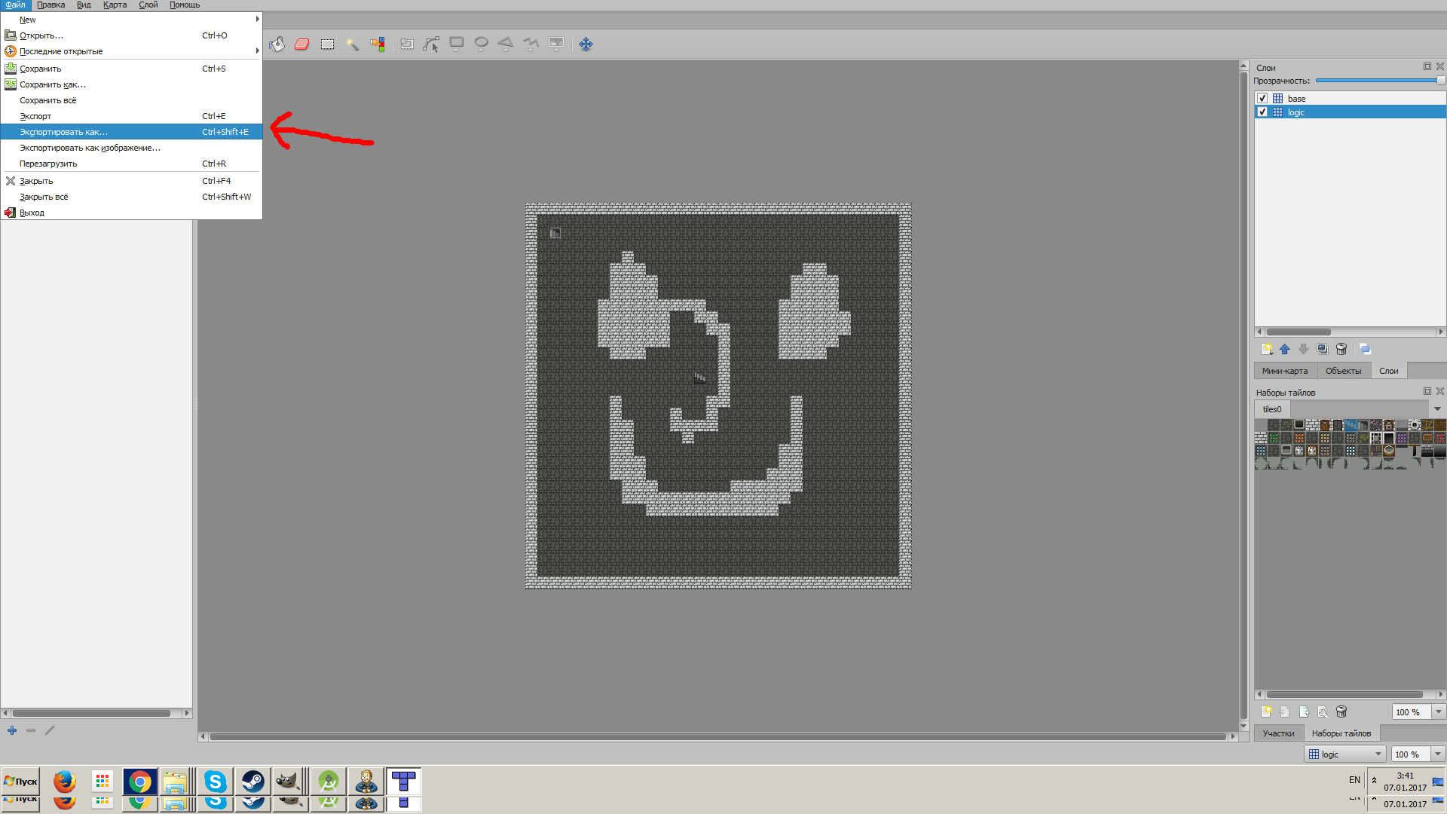
Task: Open the current layer 'logic' combo box
Action: [x=1345, y=754]
